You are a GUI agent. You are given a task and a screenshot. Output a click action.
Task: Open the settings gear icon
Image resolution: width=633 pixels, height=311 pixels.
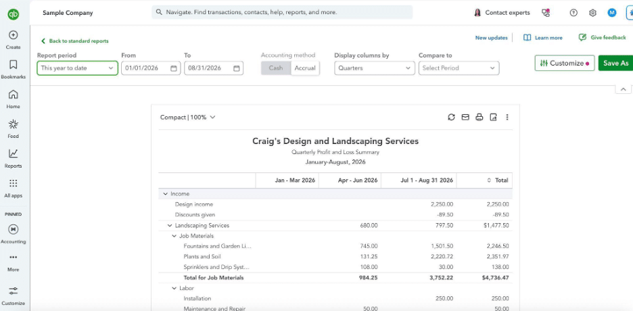[x=592, y=12]
